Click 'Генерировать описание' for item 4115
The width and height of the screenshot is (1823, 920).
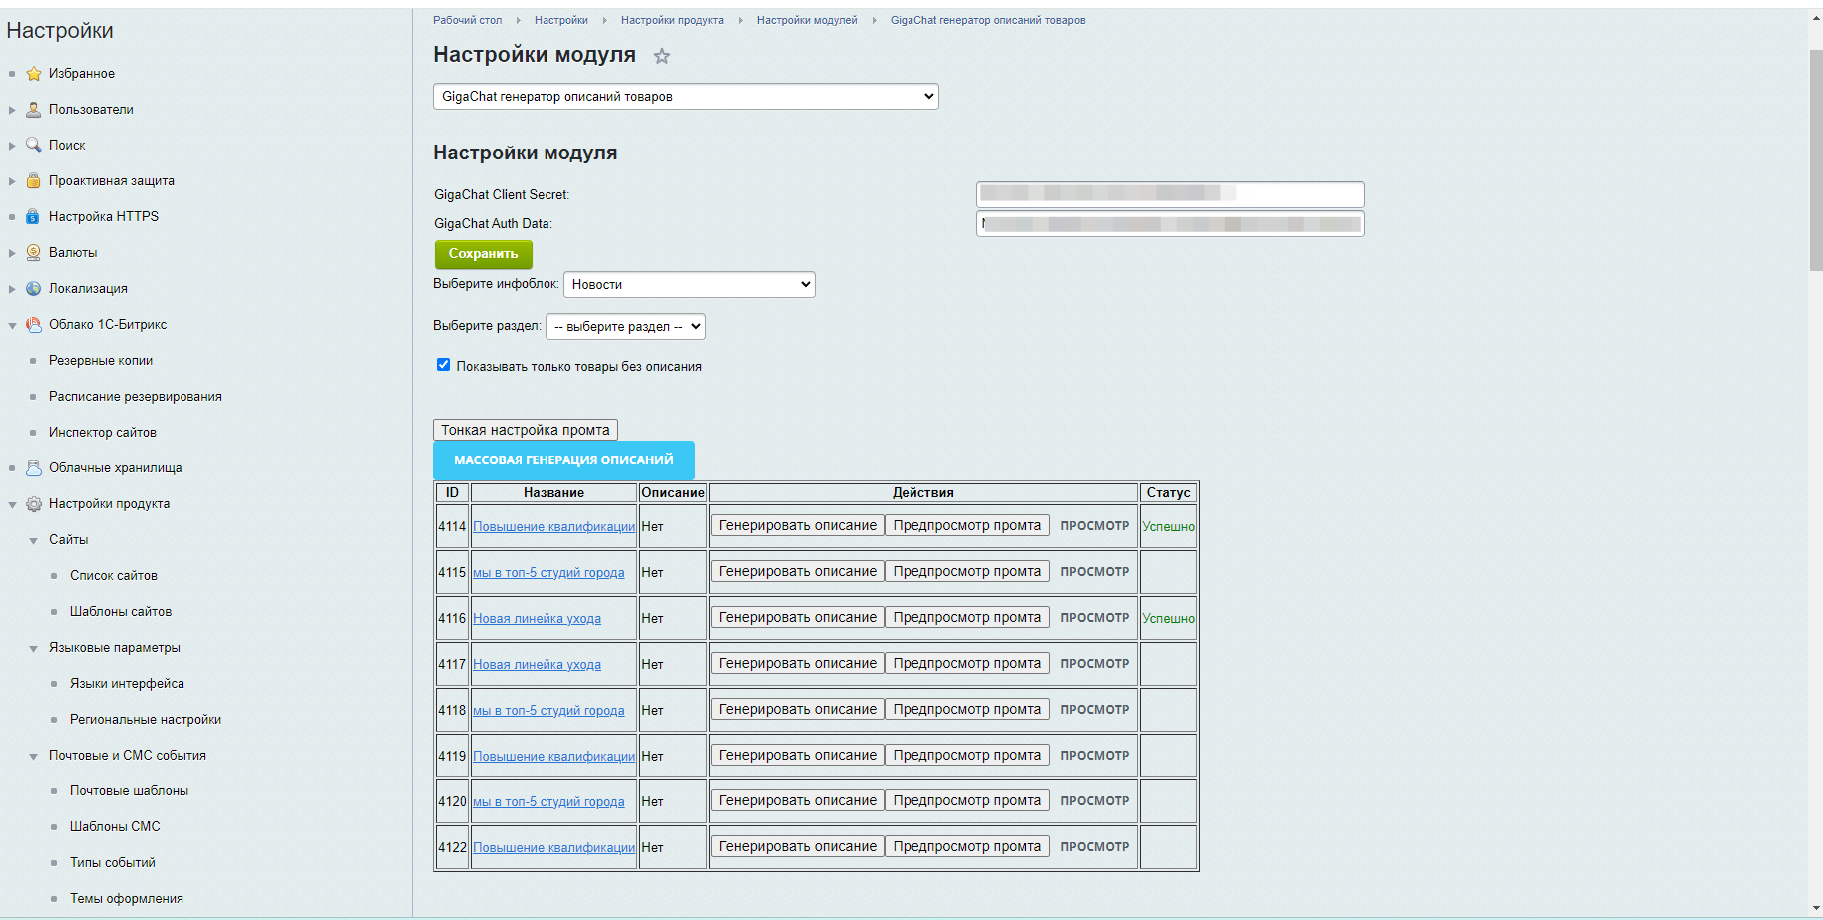pyautogui.click(x=797, y=572)
